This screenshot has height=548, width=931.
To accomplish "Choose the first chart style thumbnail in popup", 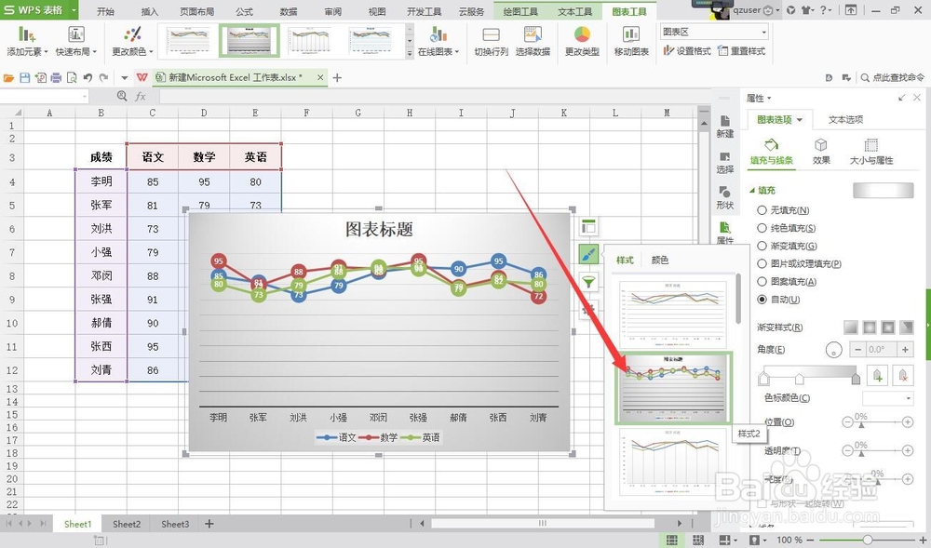I will (x=673, y=314).
